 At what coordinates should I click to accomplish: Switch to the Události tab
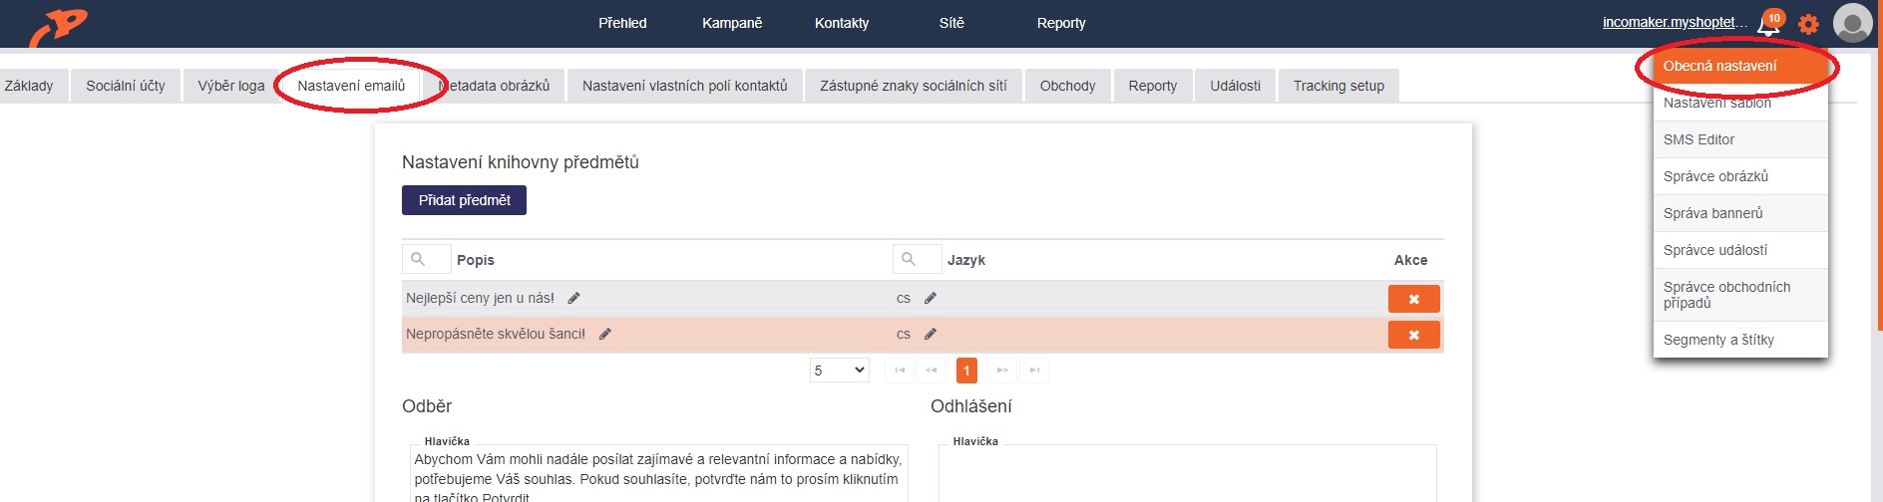[x=1235, y=86]
